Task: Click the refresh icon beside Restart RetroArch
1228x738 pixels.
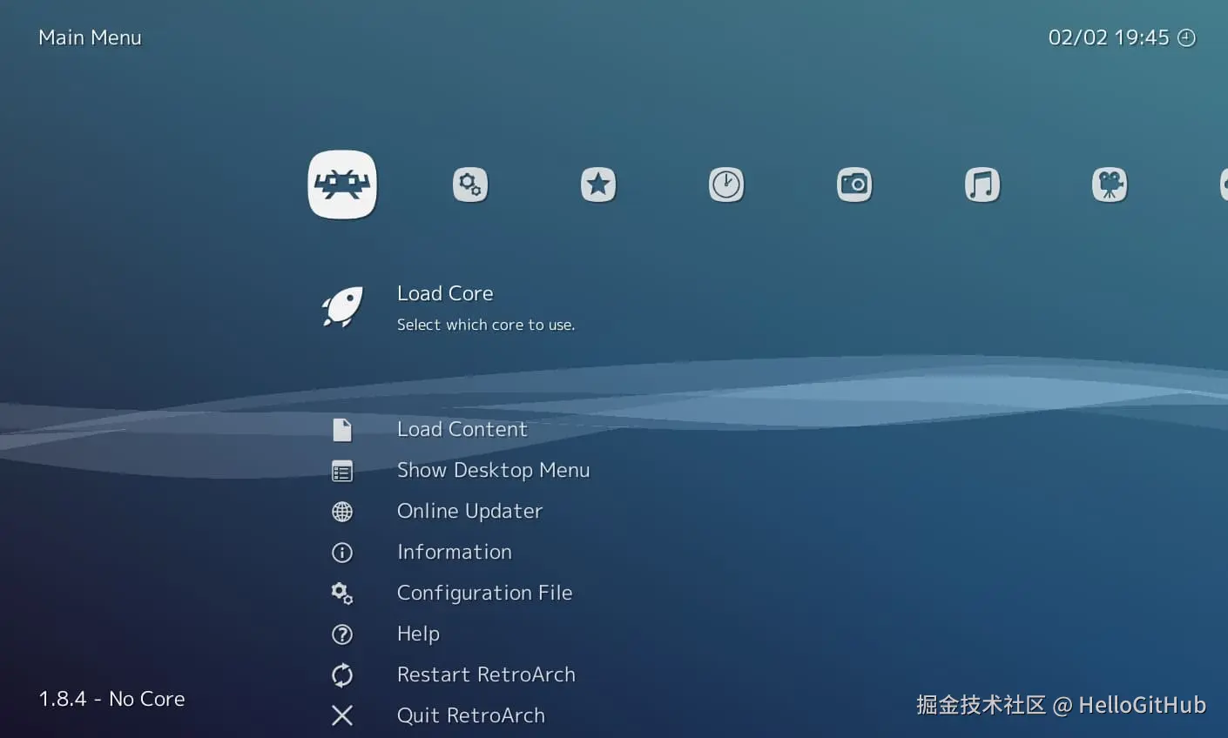Action: [342, 675]
